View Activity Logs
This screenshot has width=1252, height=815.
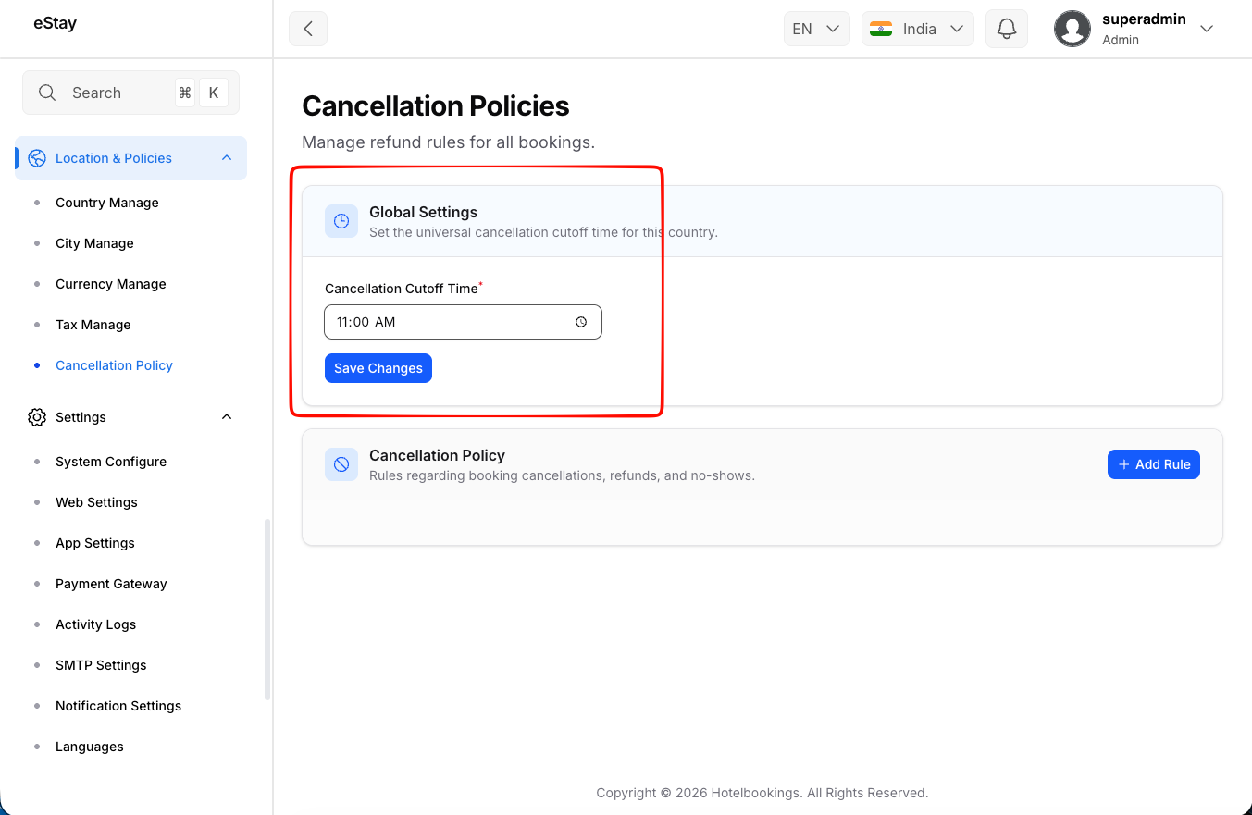point(95,624)
